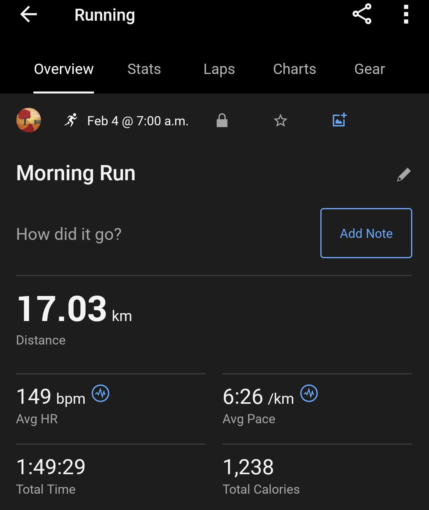Tap the 17.03 km distance value
Viewport: 429px width, 510px height.
(x=62, y=309)
